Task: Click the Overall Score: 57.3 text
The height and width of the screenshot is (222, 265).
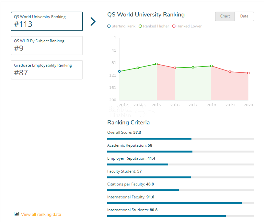Action: pyautogui.click(x=124, y=132)
